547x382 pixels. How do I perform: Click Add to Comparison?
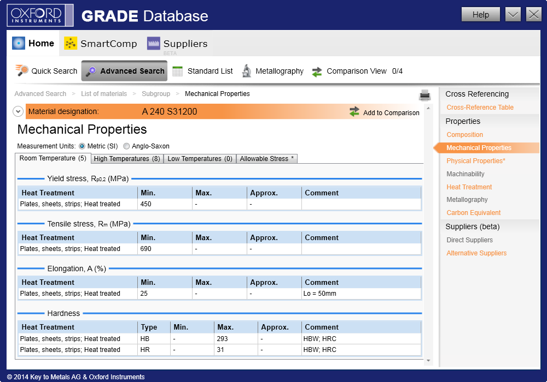pyautogui.click(x=385, y=112)
